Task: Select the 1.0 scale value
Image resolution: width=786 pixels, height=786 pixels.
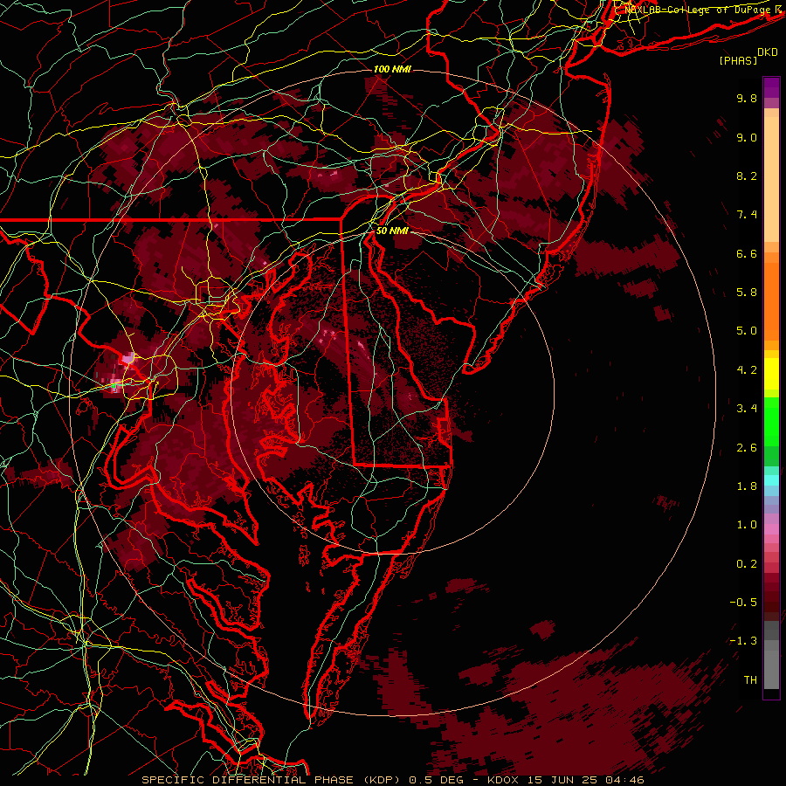Action: coord(747,525)
